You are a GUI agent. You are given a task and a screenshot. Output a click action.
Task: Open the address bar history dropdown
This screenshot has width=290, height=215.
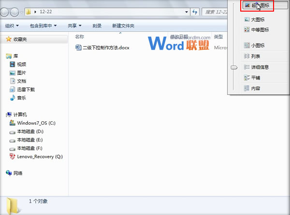[x=187, y=12]
